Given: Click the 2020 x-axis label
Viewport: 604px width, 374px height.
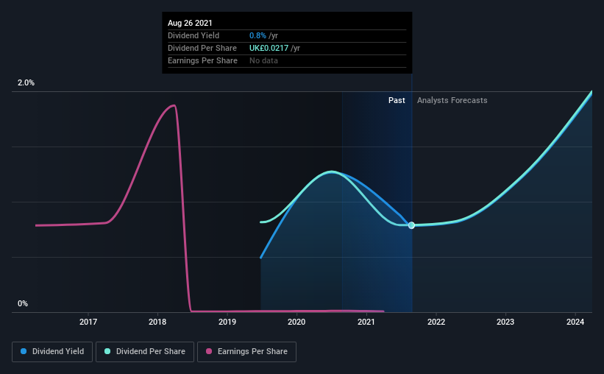Looking at the screenshot, I should (x=296, y=322).
